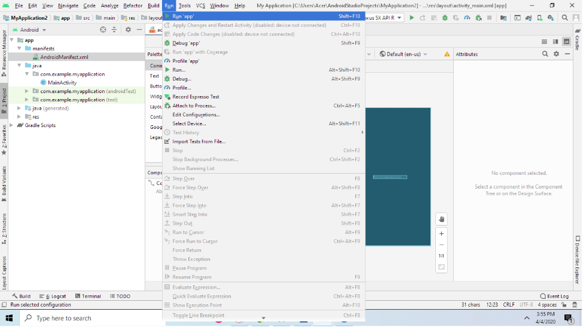Select the pan hand tool on design surface
This screenshot has width=583, height=327.
[441, 219]
